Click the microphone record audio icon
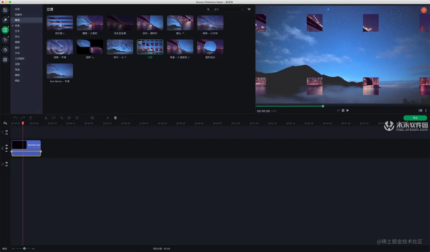The width and height of the screenshot is (430, 252). tap(108, 118)
